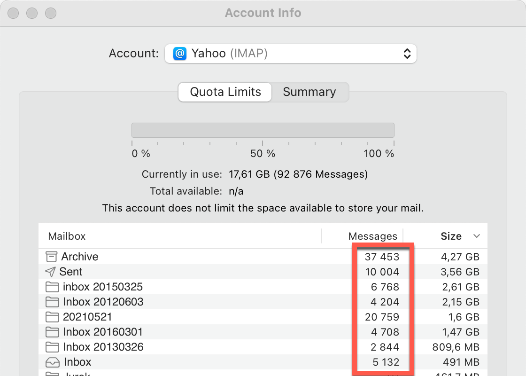Select the Quota Limits tab
Image resolution: width=526 pixels, height=376 pixels.
point(225,92)
